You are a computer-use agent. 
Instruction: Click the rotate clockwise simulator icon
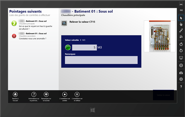[181, 44]
